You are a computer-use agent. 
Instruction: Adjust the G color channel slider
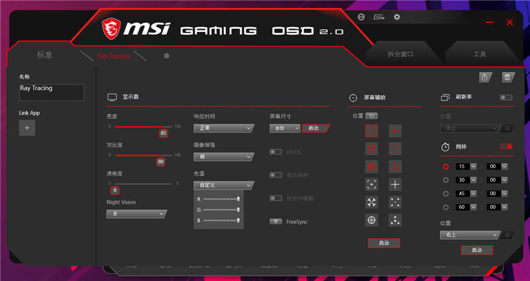221,210
